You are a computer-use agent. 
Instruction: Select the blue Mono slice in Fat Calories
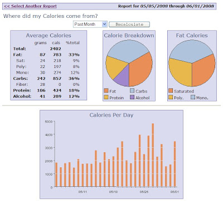[191, 50]
